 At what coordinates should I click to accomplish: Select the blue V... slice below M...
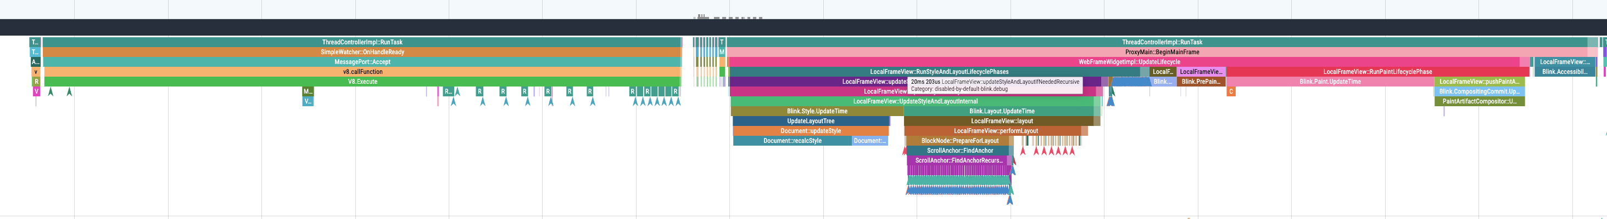coord(308,101)
